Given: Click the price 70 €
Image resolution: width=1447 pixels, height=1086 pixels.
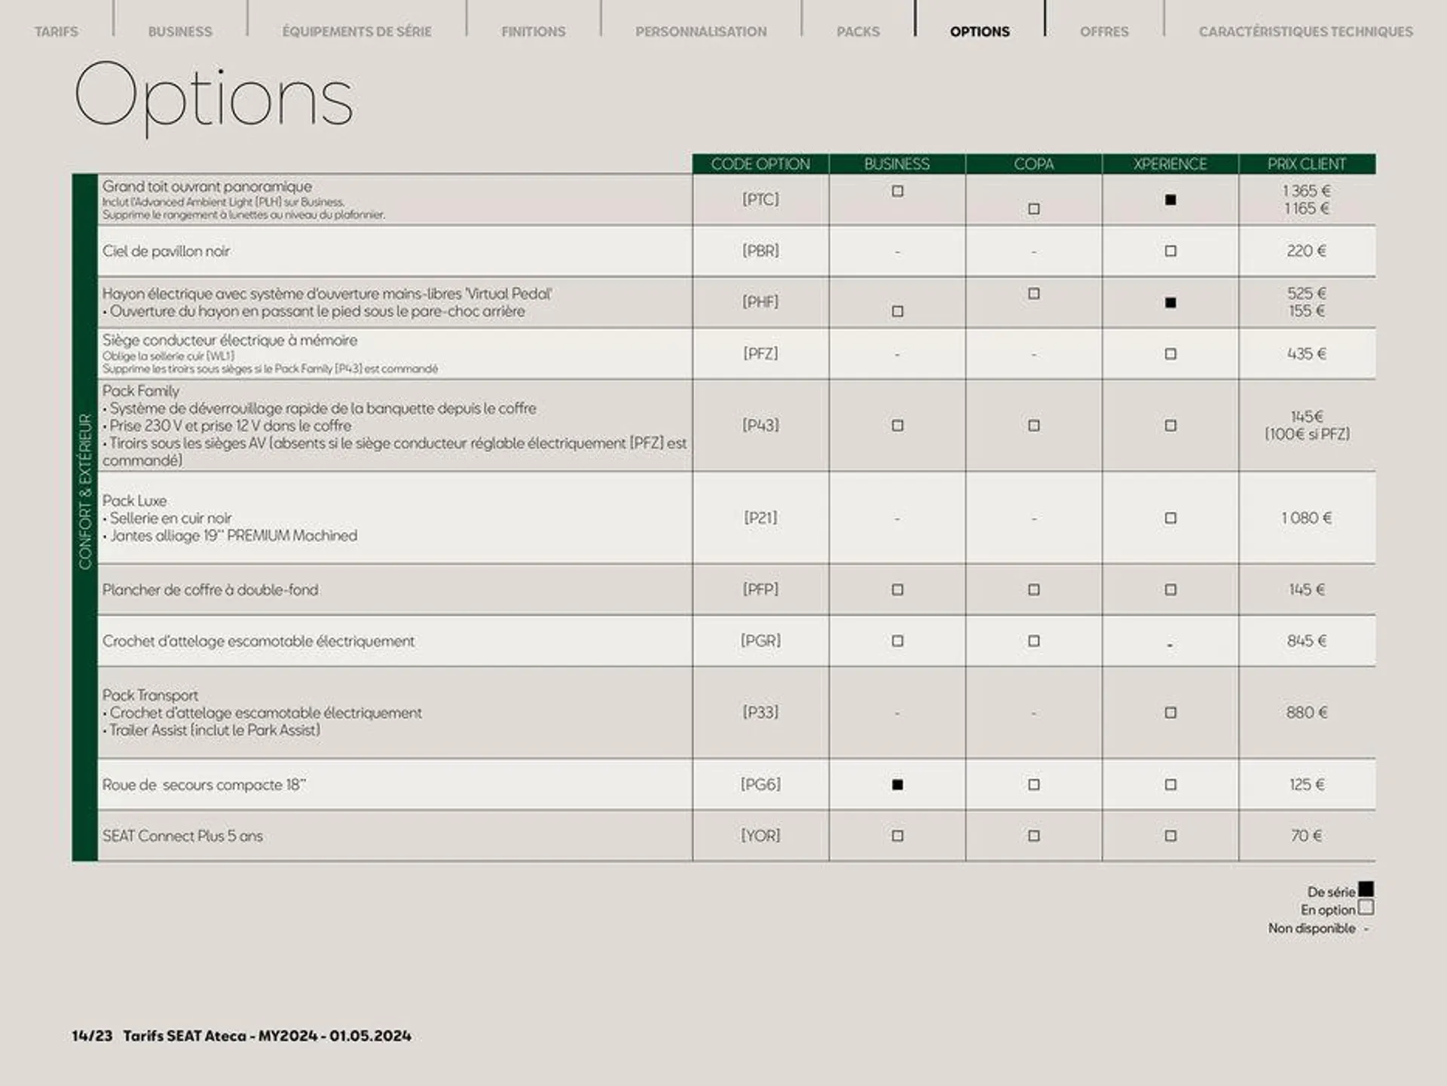Looking at the screenshot, I should [x=1307, y=836].
